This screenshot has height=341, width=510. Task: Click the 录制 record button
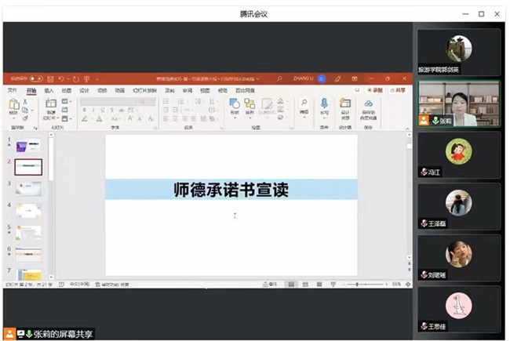tap(377, 91)
